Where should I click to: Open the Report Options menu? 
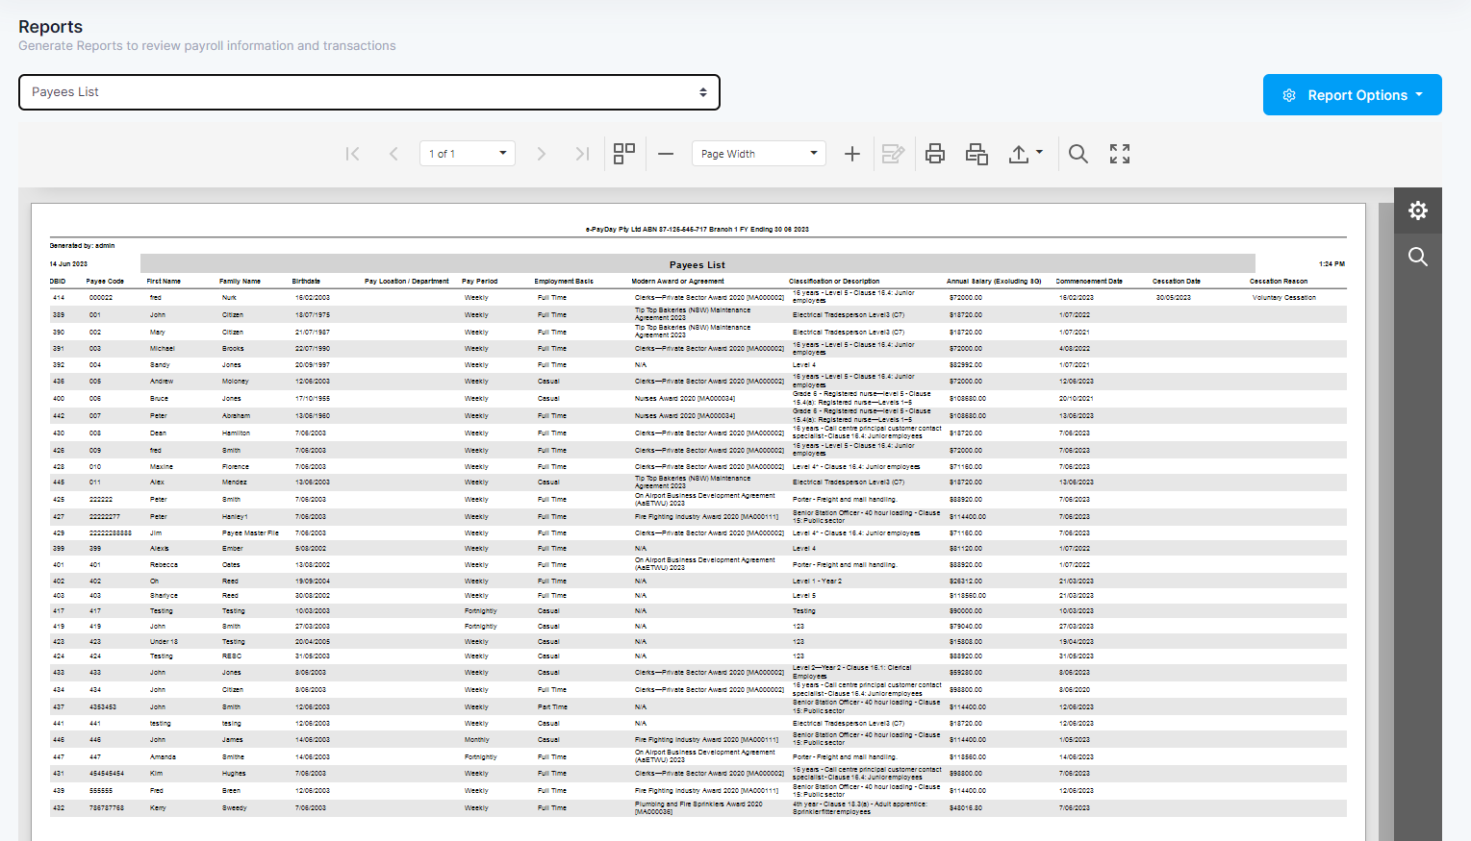[x=1352, y=95]
